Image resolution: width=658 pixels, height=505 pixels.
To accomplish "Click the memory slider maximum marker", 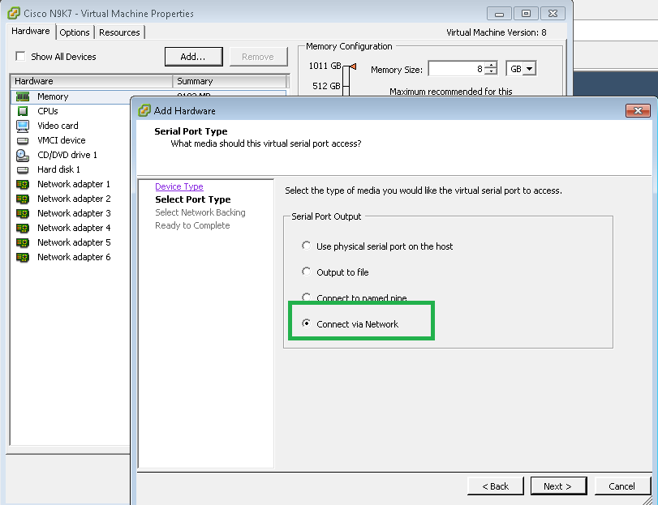I will coord(353,66).
